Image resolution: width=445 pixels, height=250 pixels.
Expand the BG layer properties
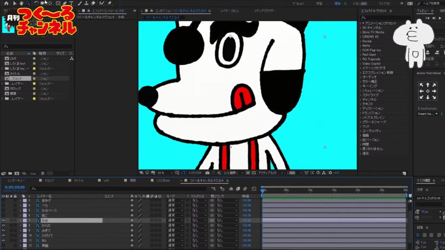click(20, 241)
